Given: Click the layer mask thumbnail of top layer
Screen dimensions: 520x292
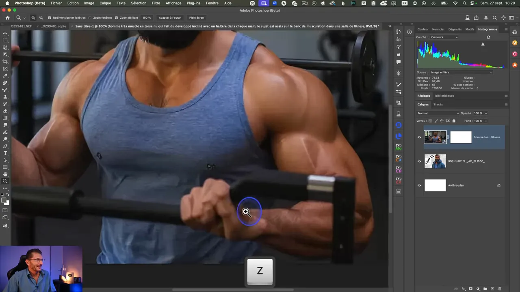Looking at the screenshot, I should point(461,137).
